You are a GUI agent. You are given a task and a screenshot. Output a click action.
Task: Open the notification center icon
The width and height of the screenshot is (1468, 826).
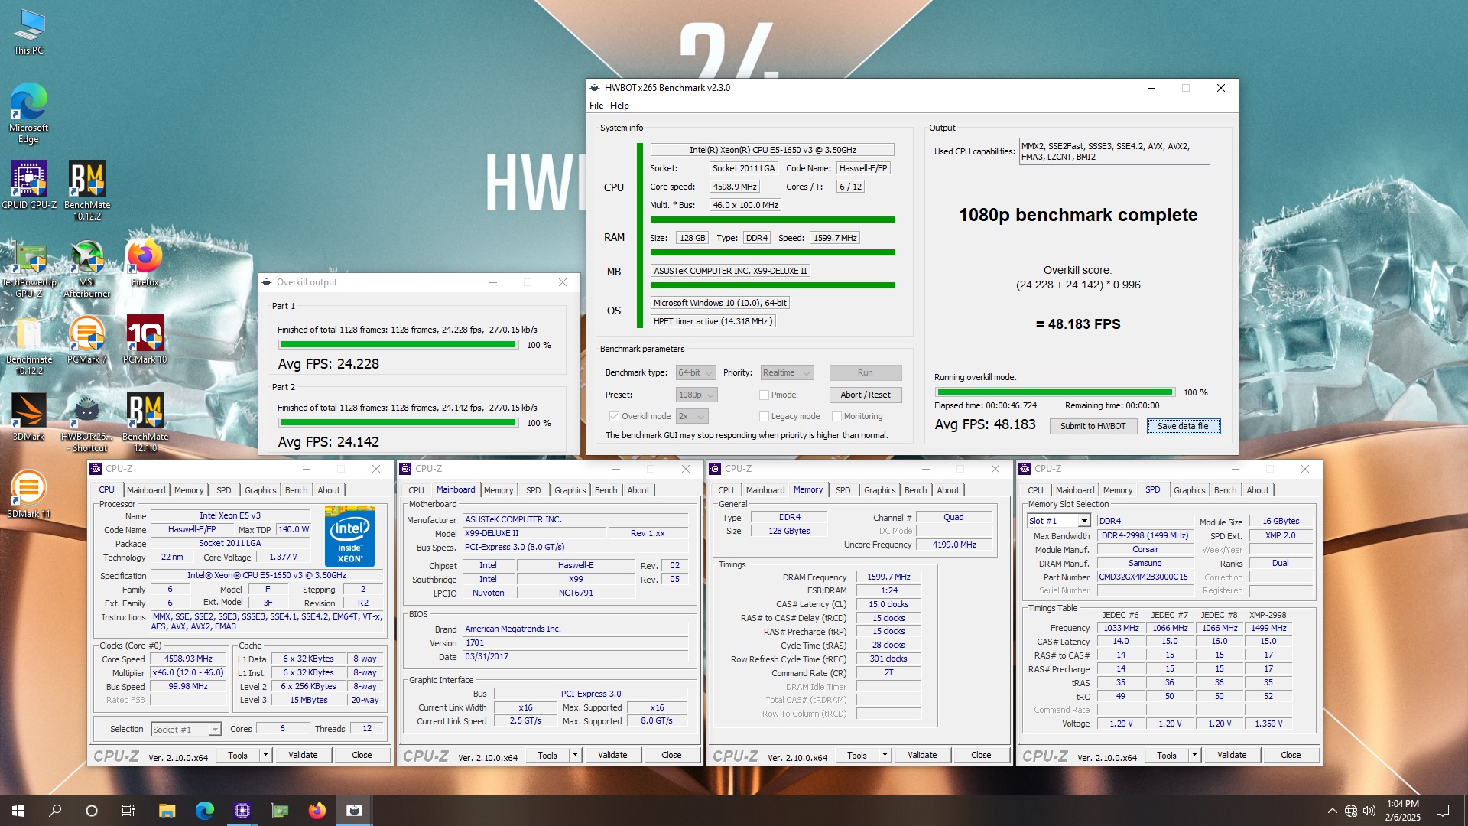(1443, 811)
